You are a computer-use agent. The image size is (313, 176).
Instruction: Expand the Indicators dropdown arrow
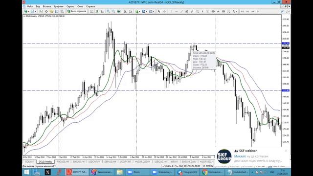click(x=139, y=12)
